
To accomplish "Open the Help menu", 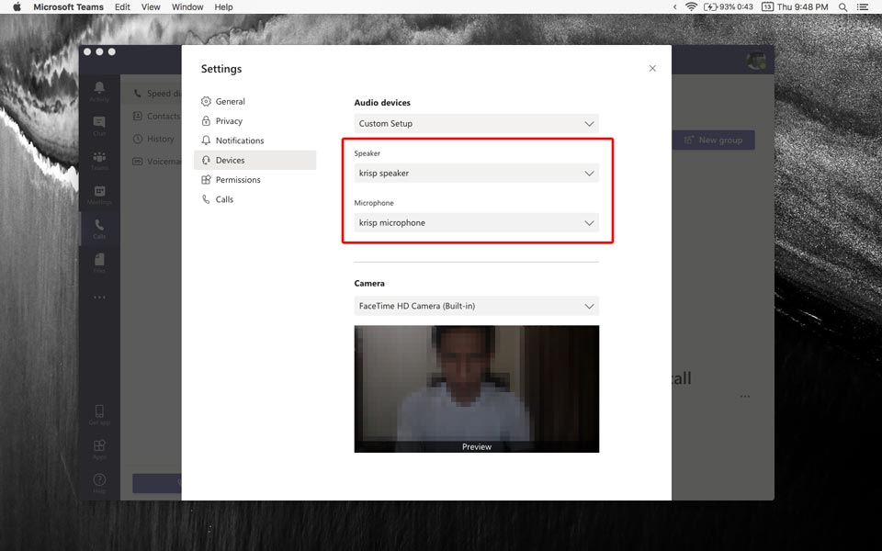I will 223,6.
